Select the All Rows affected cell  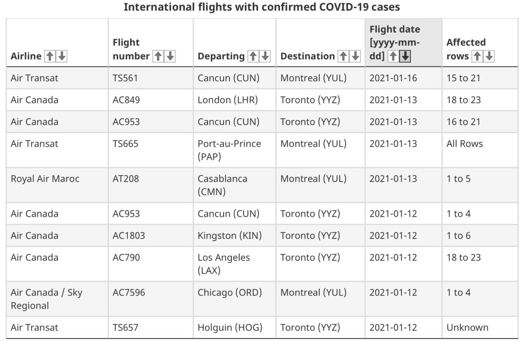click(x=480, y=150)
